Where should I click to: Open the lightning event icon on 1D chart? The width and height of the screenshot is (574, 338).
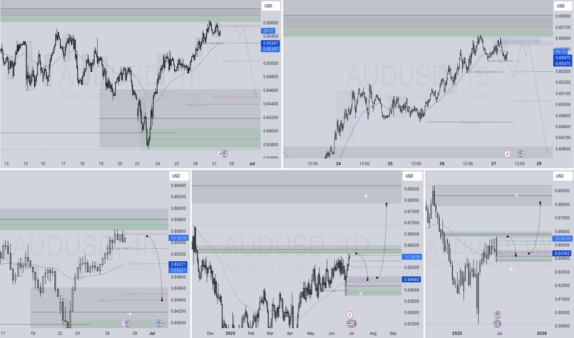coord(350,315)
